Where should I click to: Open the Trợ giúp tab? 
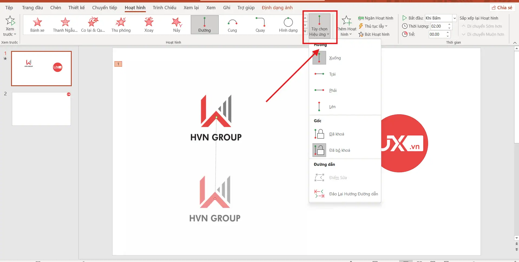tap(246, 8)
